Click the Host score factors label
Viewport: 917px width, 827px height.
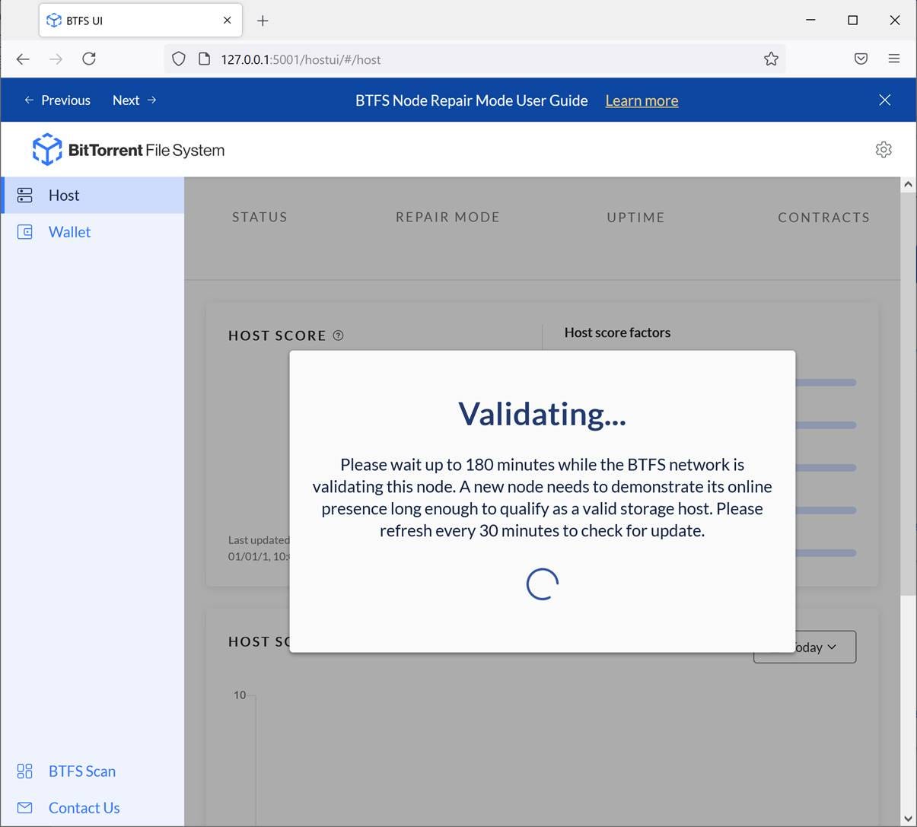pyautogui.click(x=617, y=332)
